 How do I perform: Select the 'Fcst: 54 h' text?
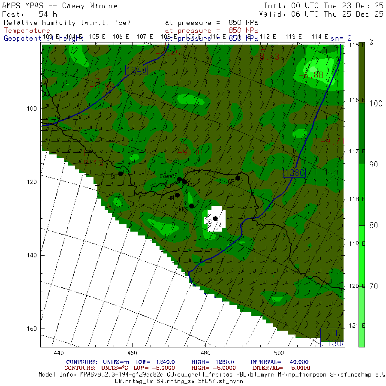(30, 14)
